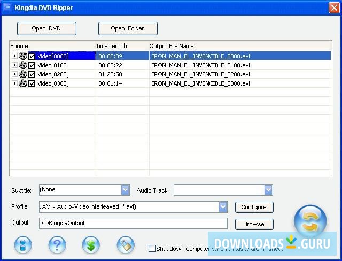
Task: Click the 00:01:14 time length cell
Action: (x=110, y=83)
